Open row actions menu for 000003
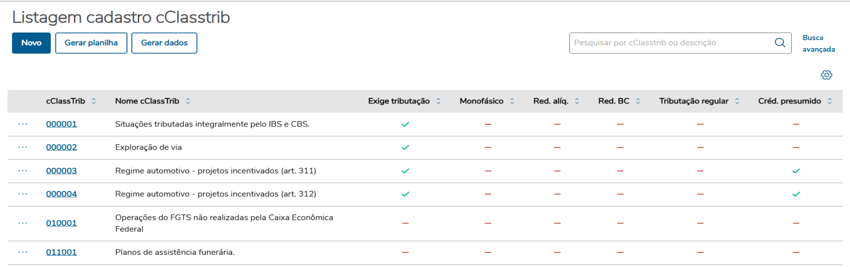 23,171
